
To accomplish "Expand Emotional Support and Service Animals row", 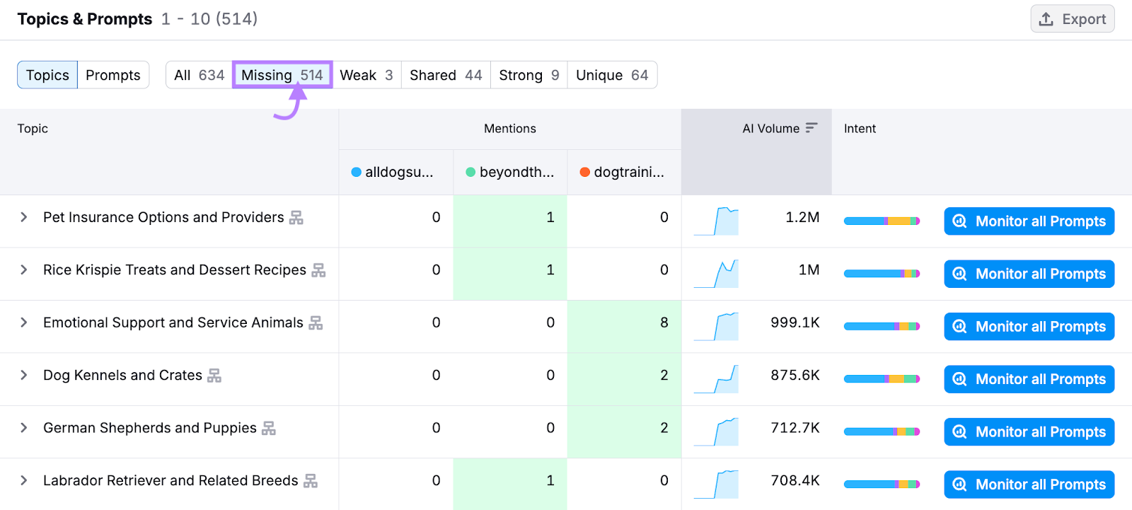I will 24,323.
